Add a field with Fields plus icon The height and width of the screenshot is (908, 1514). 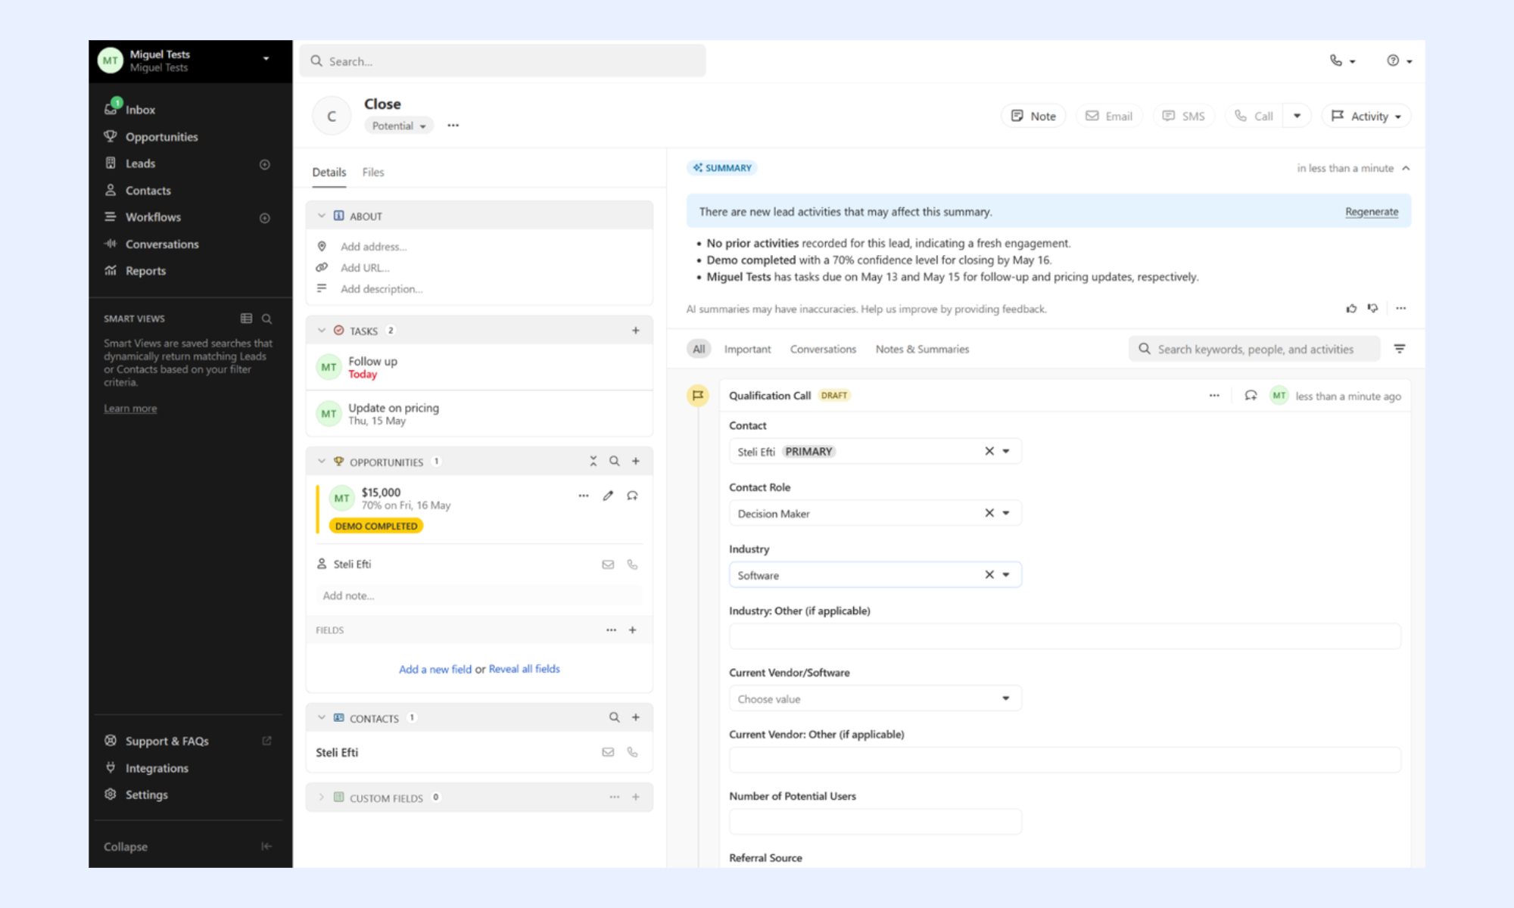pos(633,630)
